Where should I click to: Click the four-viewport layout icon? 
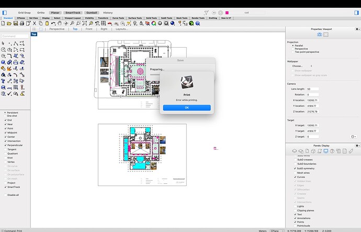pyautogui.click(x=104, y=23)
